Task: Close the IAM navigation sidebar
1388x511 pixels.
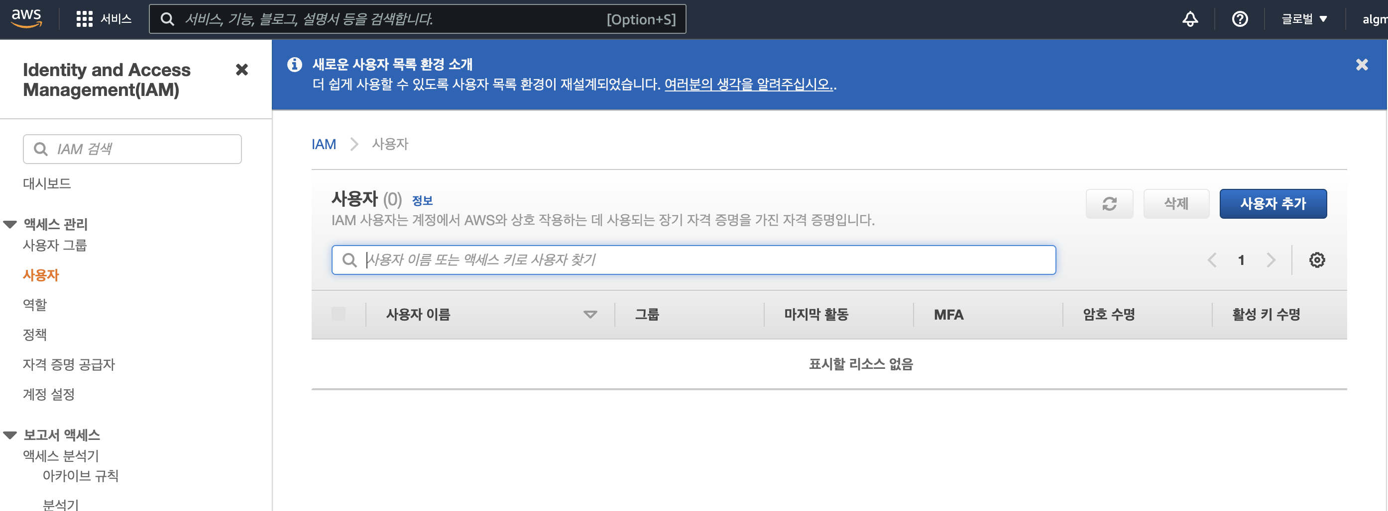Action: [x=242, y=70]
